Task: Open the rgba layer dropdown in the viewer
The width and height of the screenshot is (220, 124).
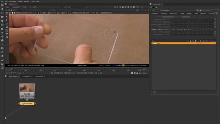Action: [x=9, y=7]
